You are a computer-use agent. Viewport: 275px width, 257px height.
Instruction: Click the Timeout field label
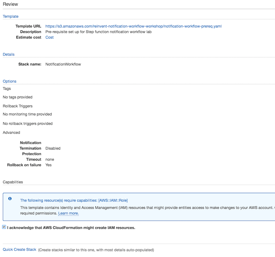(x=34, y=159)
